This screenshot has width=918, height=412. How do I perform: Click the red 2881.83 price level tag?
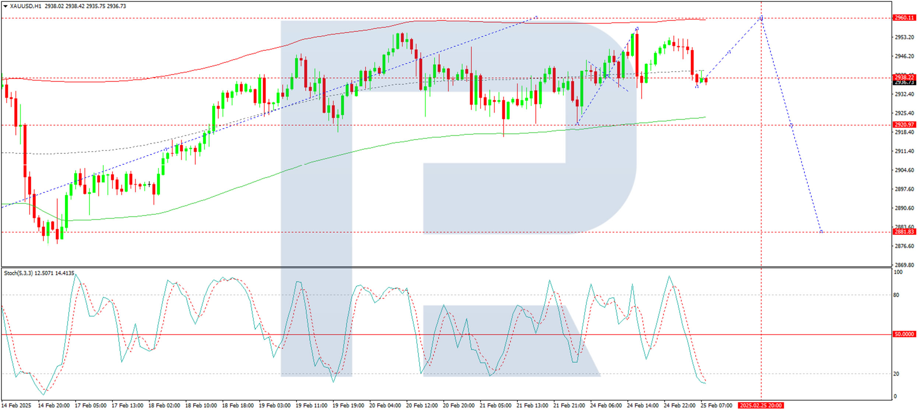[x=904, y=232]
